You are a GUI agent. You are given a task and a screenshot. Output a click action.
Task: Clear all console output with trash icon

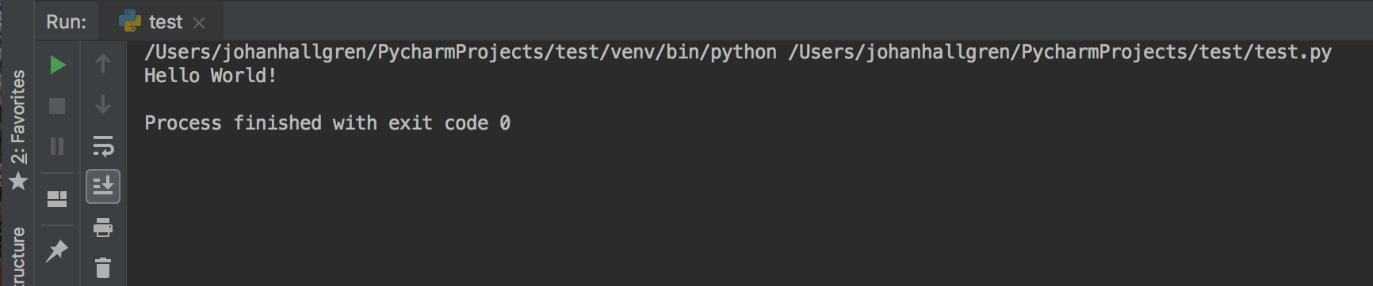(103, 268)
